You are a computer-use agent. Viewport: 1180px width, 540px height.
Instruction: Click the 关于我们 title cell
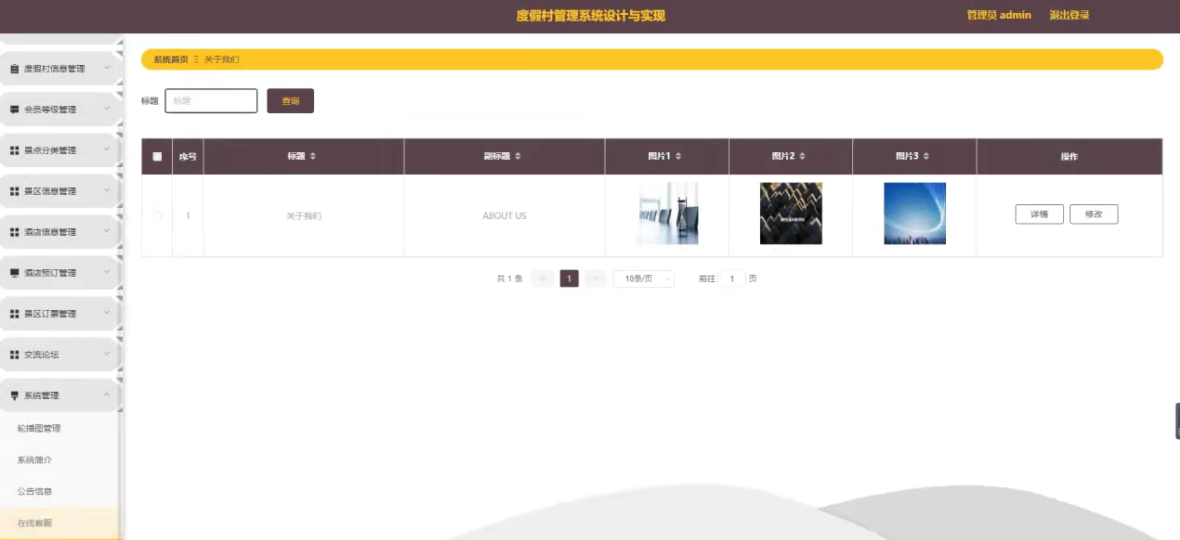click(x=304, y=216)
